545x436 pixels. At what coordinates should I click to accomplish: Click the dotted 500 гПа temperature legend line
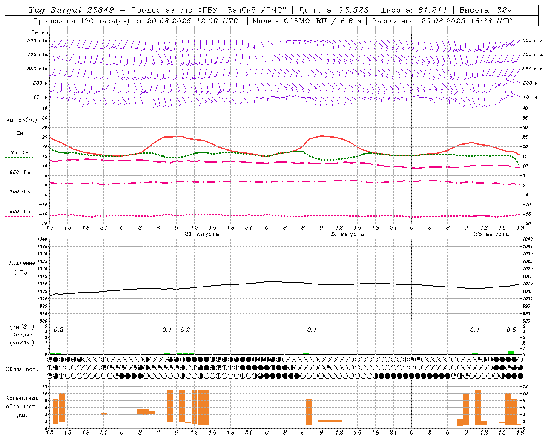click(19, 216)
